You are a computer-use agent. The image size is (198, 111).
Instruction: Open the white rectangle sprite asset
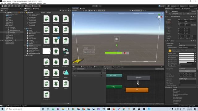tap(46, 51)
